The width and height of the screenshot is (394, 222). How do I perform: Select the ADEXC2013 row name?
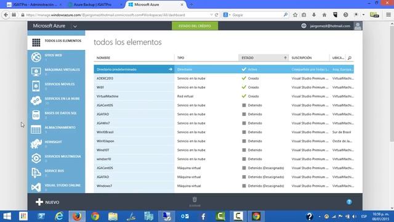coord(105,78)
